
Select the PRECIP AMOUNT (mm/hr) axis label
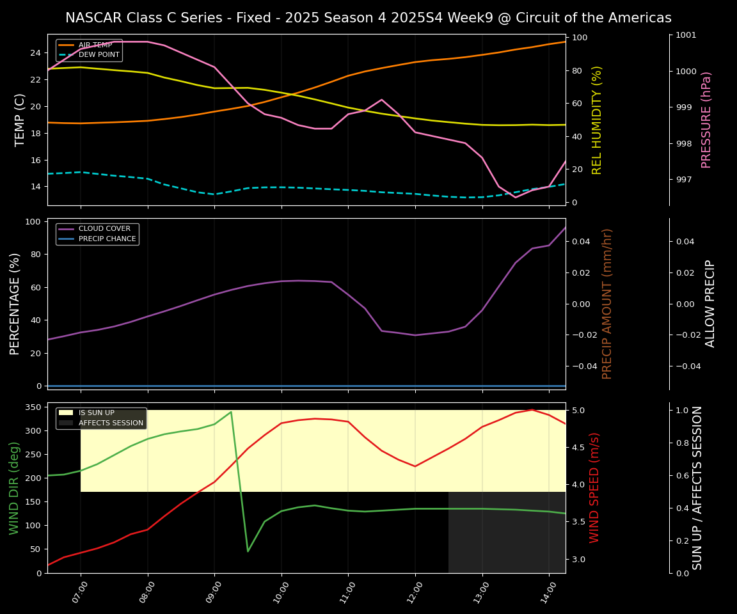pyautogui.click(x=607, y=304)
